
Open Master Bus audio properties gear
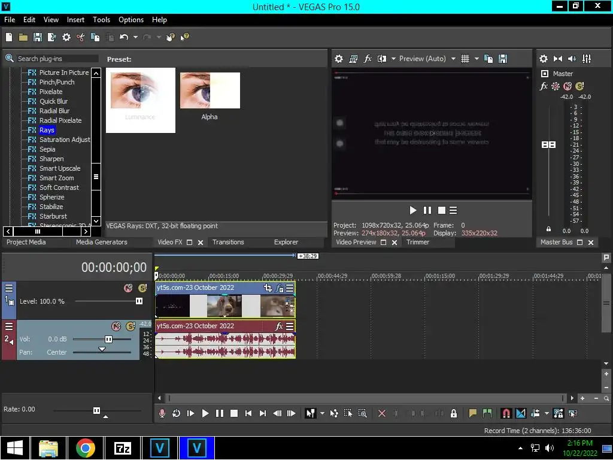[x=544, y=59]
